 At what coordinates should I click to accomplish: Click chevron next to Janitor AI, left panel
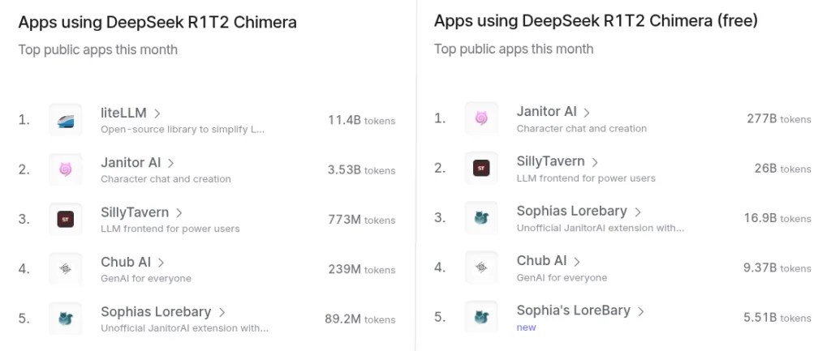point(170,163)
